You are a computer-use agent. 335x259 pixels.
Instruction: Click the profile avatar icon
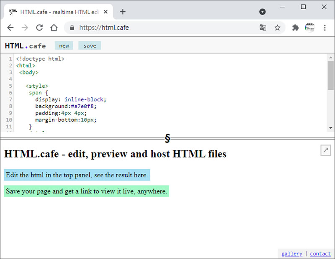pyautogui.click(x=310, y=28)
